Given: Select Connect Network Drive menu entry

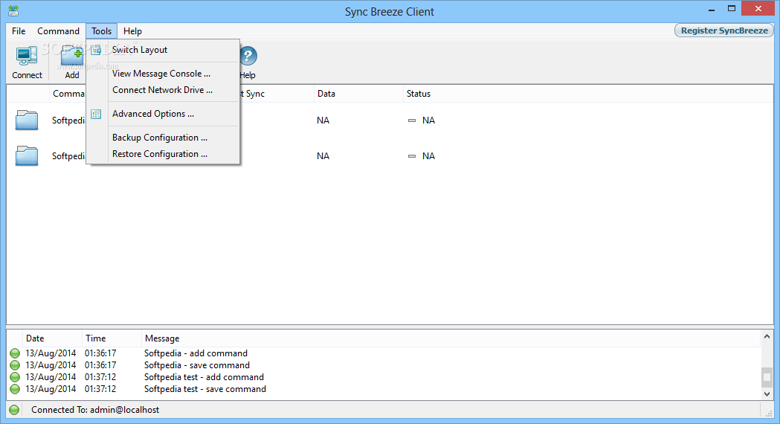Looking at the screenshot, I should pos(162,90).
